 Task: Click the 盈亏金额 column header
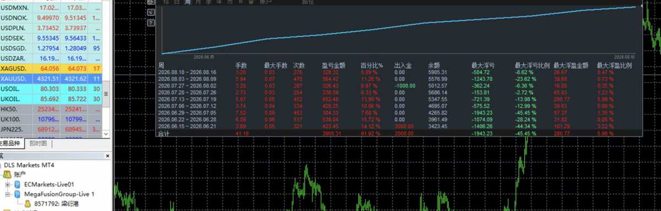(334, 65)
